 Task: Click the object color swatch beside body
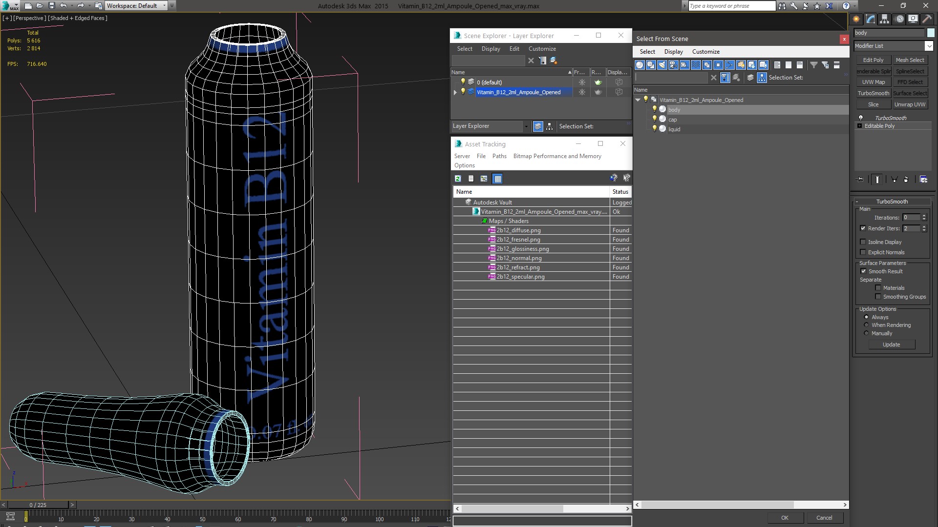(x=931, y=33)
